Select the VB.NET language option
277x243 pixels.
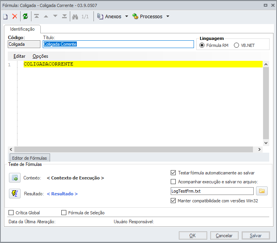click(x=236, y=45)
